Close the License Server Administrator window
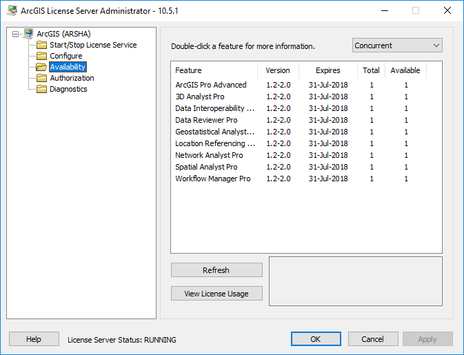 447,10
